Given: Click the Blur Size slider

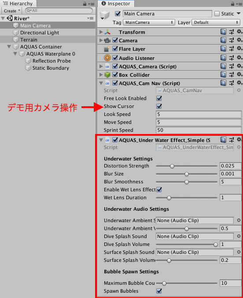Looking at the screenshot, I should coord(186,174).
